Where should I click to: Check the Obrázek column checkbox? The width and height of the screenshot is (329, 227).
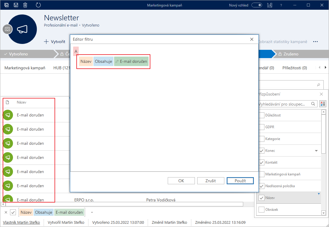pyautogui.click(x=261, y=209)
